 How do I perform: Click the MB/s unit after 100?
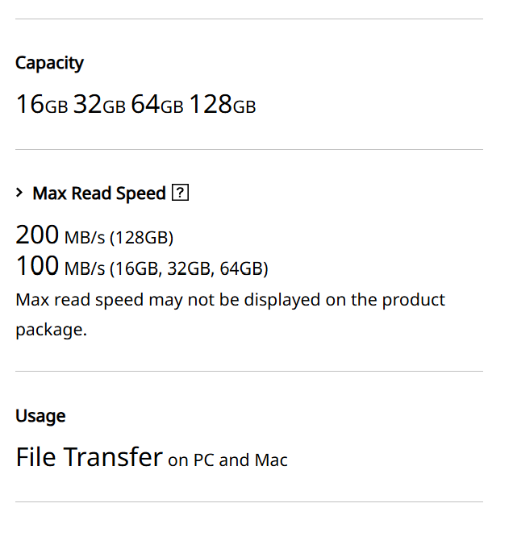(85, 268)
